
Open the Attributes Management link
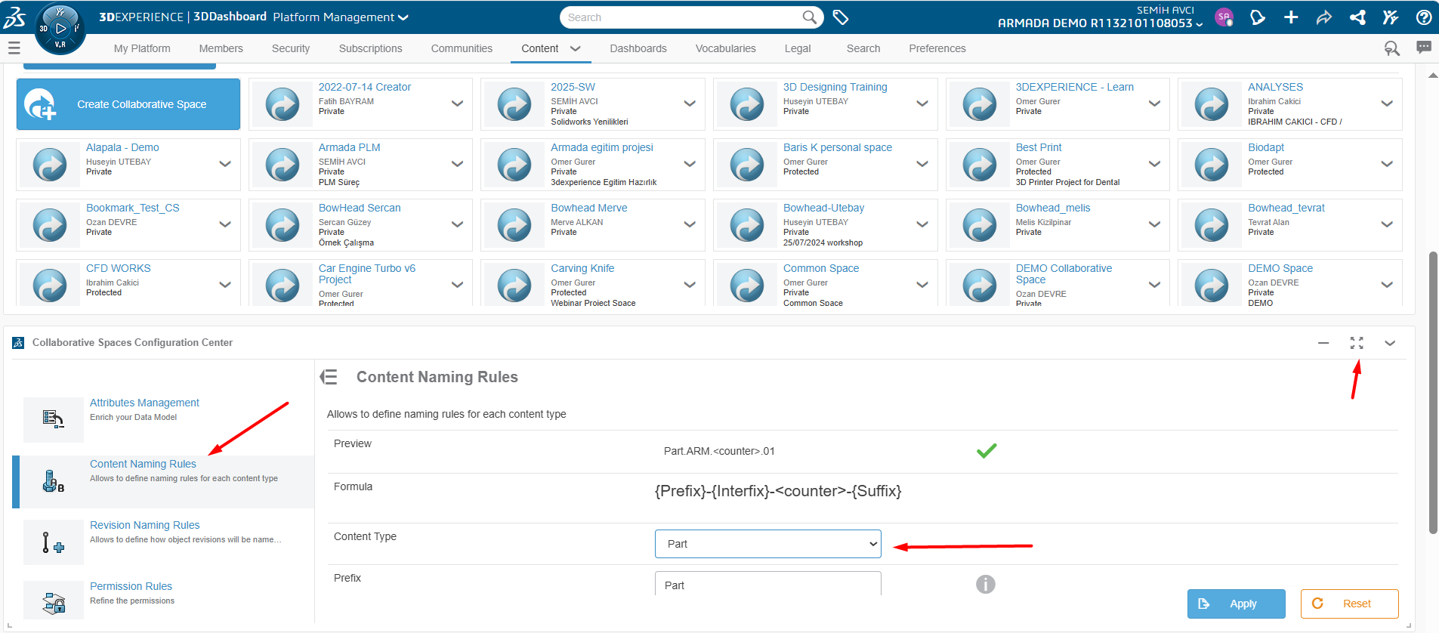point(144,403)
